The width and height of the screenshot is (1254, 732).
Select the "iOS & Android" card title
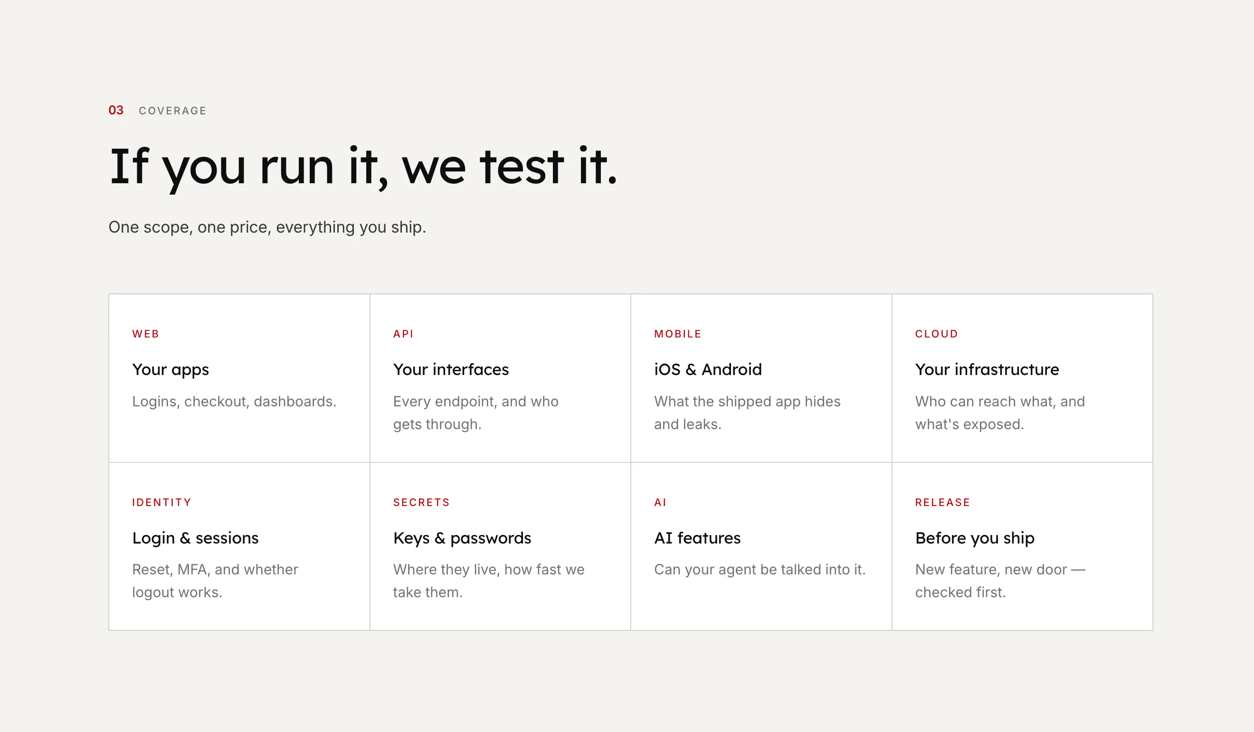click(x=708, y=369)
